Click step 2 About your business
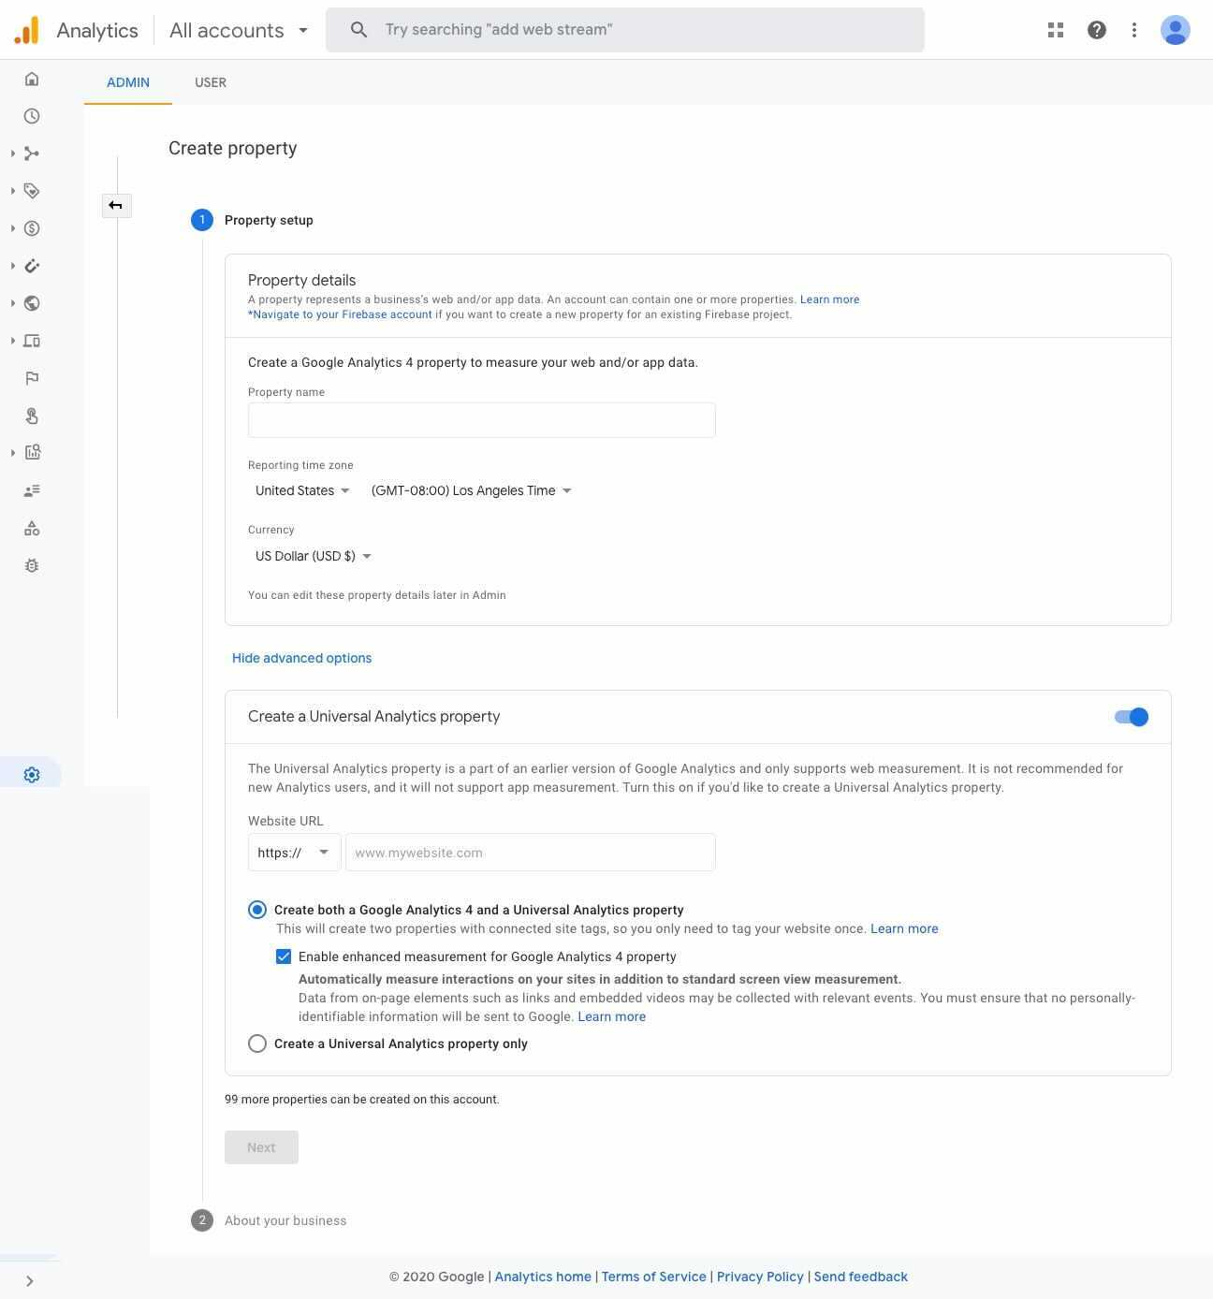1213x1299 pixels. 285,1220
